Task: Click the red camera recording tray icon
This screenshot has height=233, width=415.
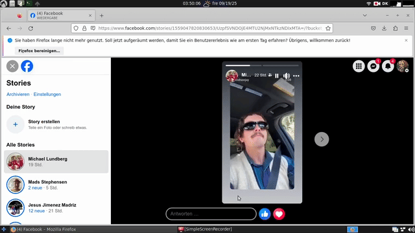Action: click(x=377, y=3)
